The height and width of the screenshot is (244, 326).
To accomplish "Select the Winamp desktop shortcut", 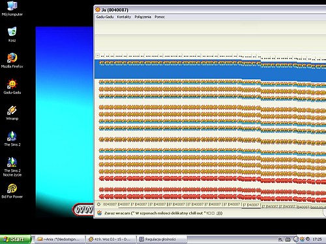I will (x=12, y=113).
